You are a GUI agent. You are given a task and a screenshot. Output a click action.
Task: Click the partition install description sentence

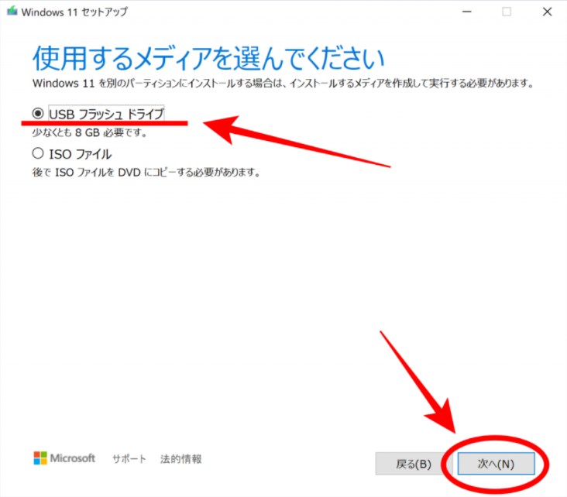283,84
